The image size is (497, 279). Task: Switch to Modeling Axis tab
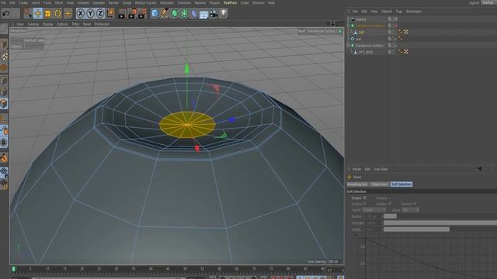coord(357,184)
